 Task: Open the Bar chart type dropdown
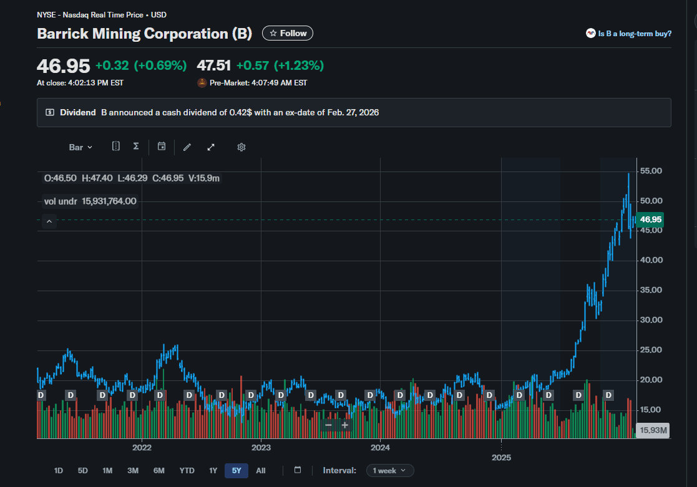point(80,147)
